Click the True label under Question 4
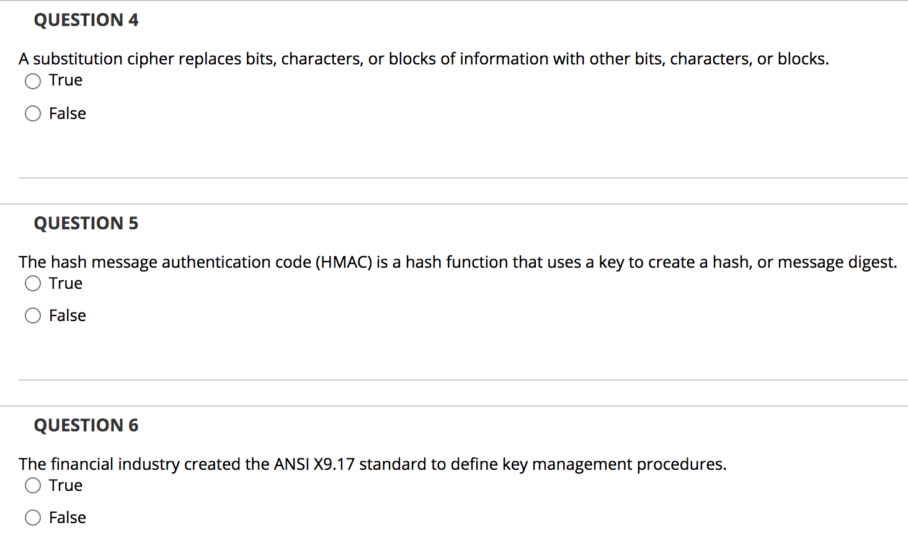 66,80
